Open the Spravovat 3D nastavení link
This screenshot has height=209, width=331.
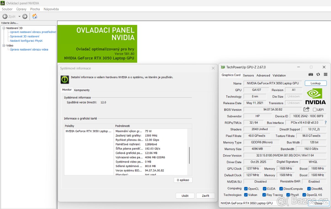tap(25, 36)
